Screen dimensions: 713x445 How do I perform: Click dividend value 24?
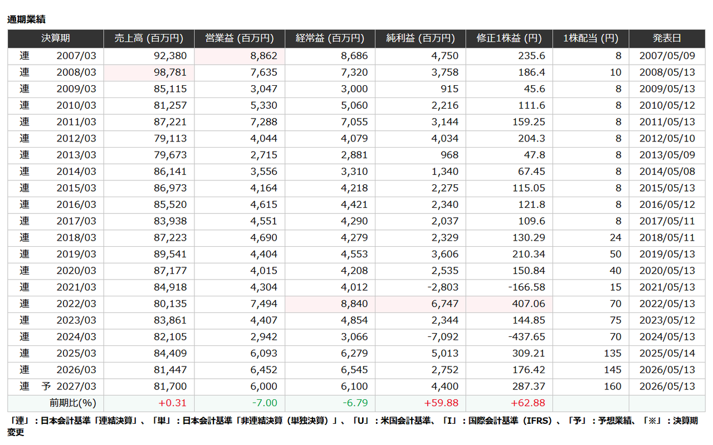(x=616, y=237)
